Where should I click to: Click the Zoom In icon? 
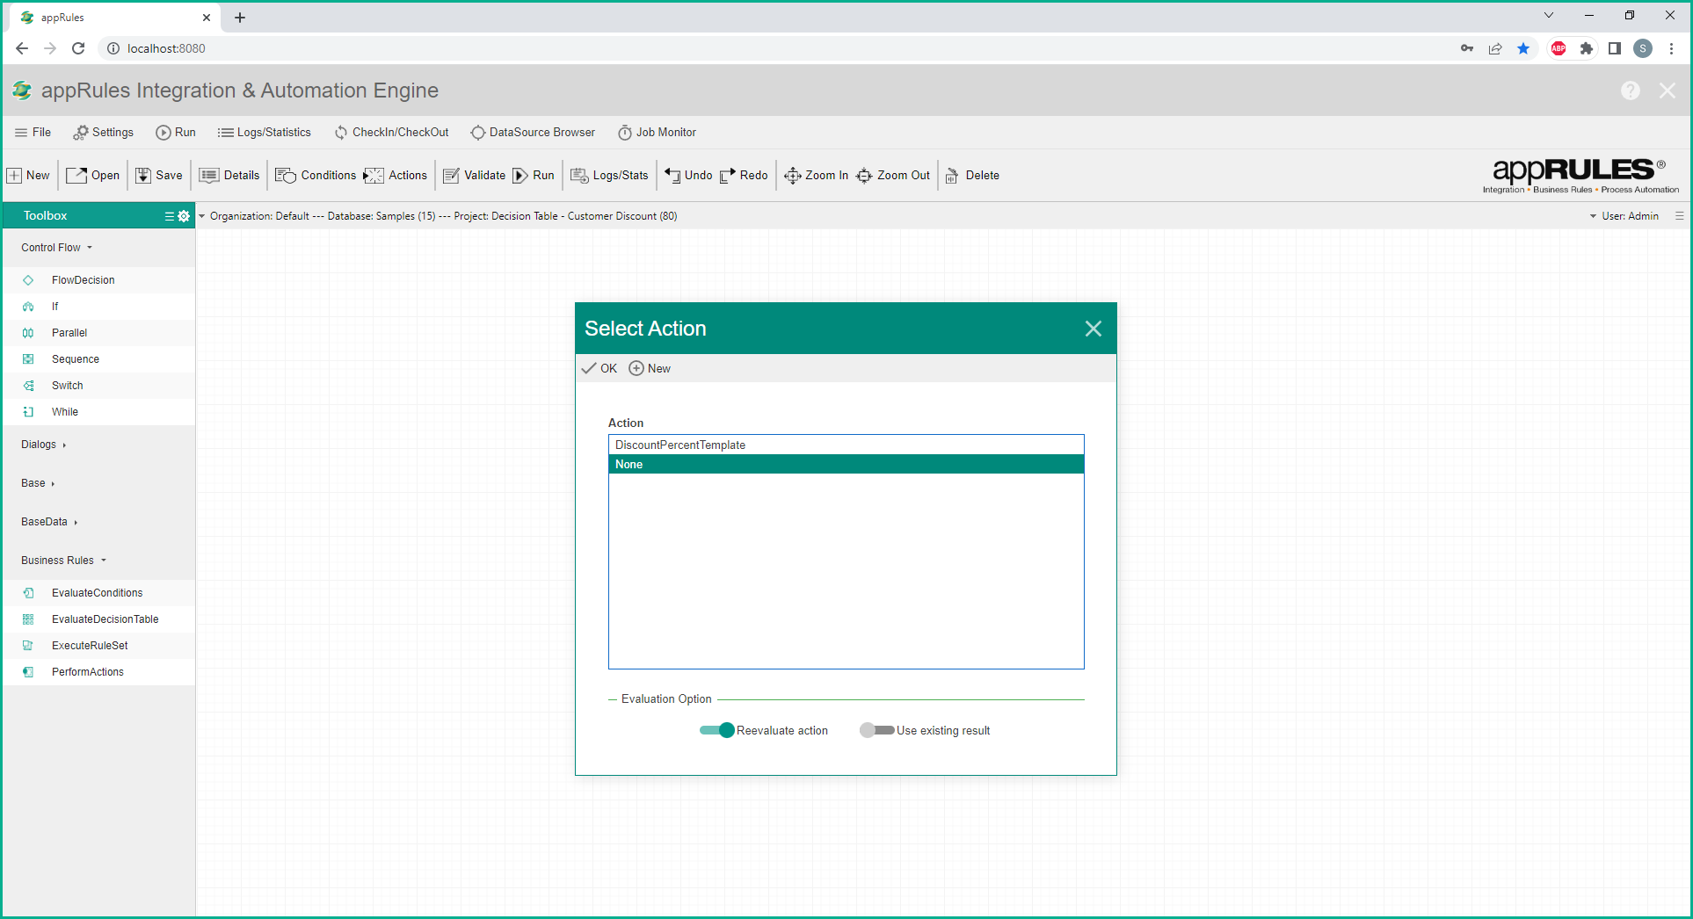(x=792, y=176)
